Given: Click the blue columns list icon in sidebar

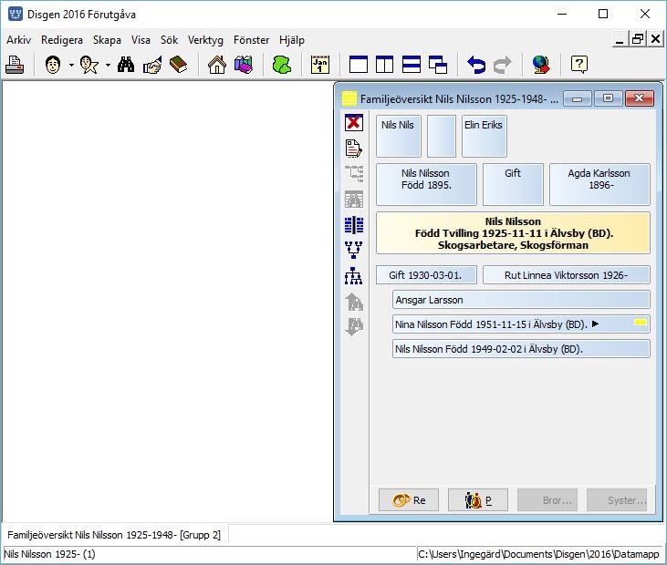Looking at the screenshot, I should 354,225.
